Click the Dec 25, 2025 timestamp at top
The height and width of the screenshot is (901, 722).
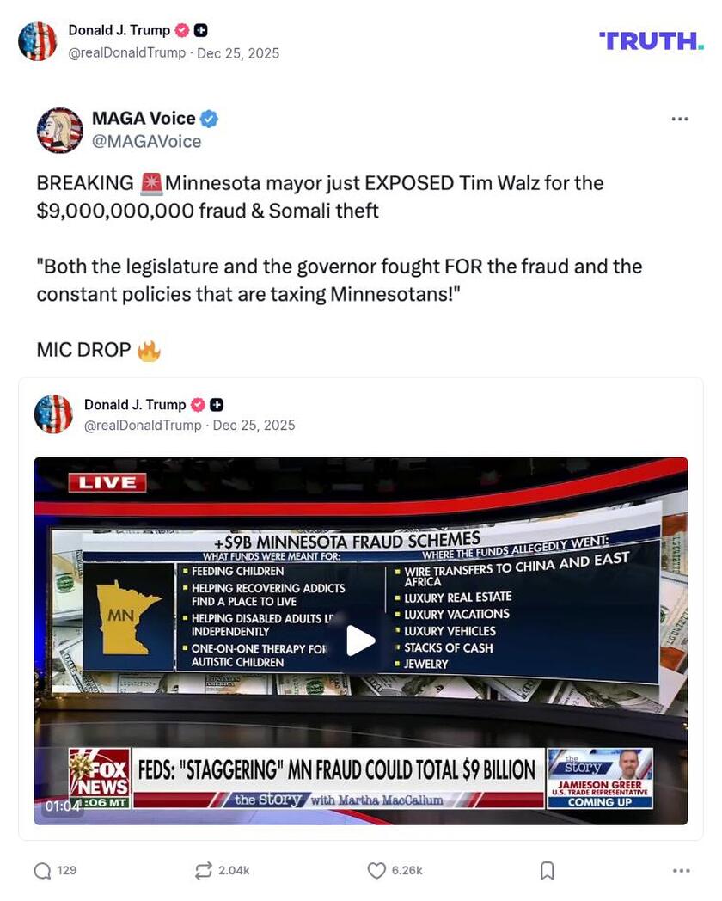(238, 52)
